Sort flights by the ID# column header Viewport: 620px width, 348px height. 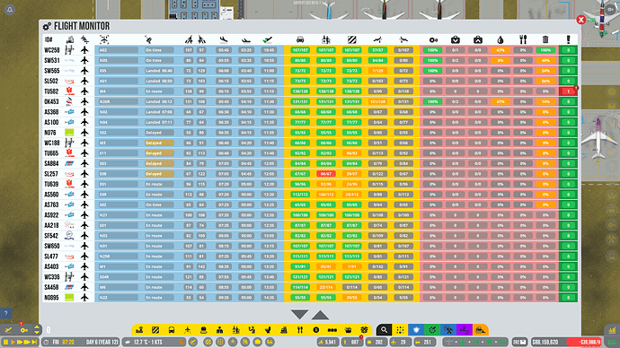point(49,39)
